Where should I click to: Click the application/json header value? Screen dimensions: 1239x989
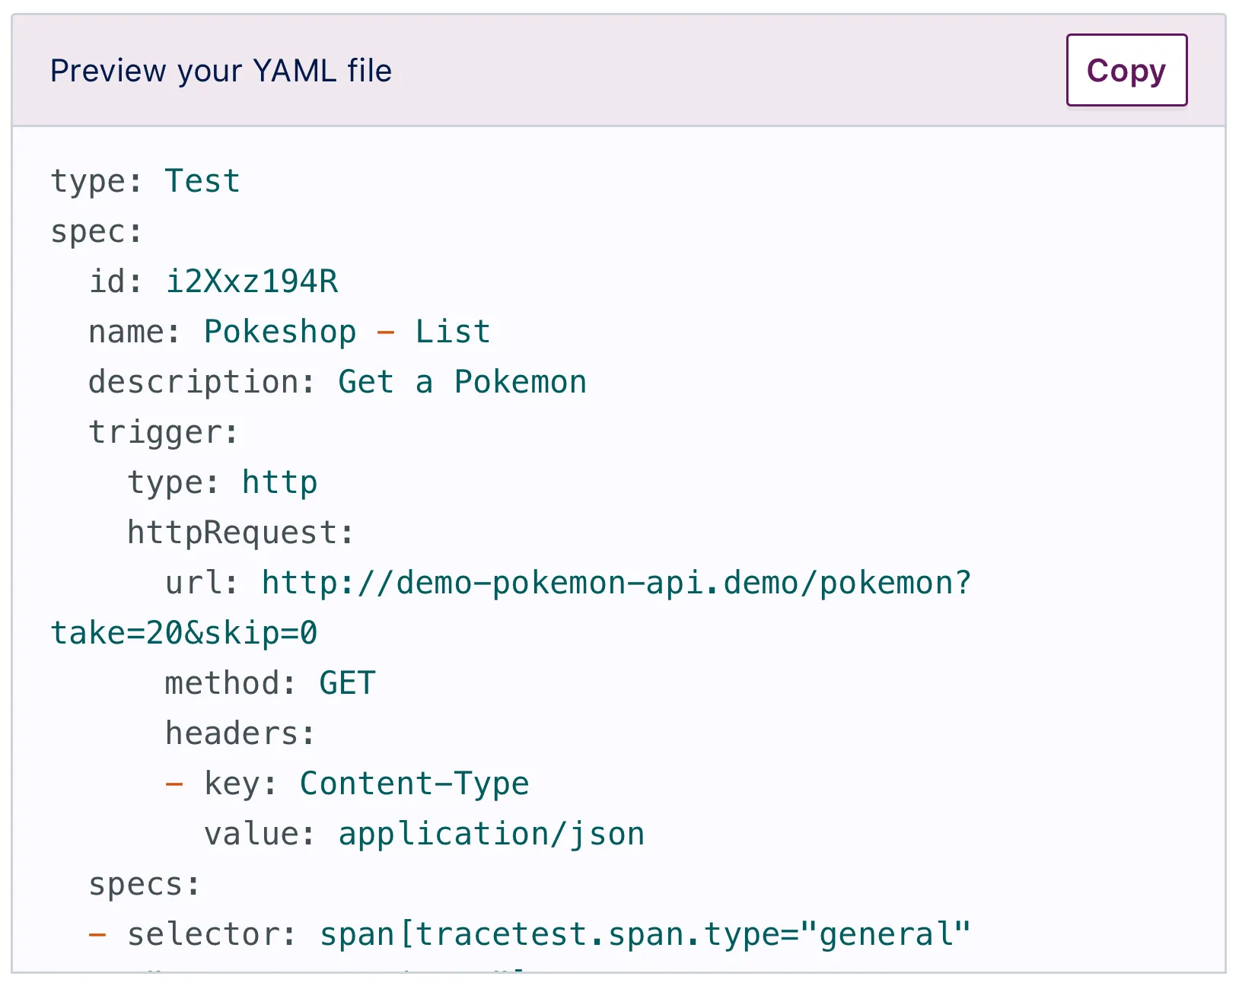[491, 833]
